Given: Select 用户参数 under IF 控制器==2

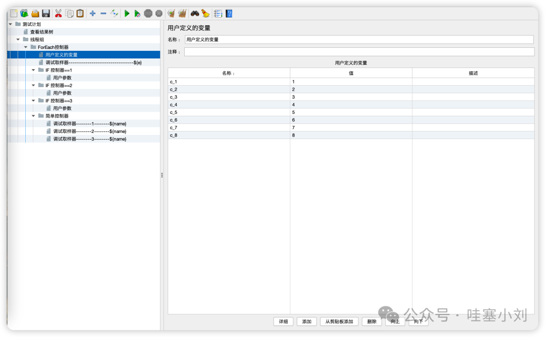Looking at the screenshot, I should [62, 93].
